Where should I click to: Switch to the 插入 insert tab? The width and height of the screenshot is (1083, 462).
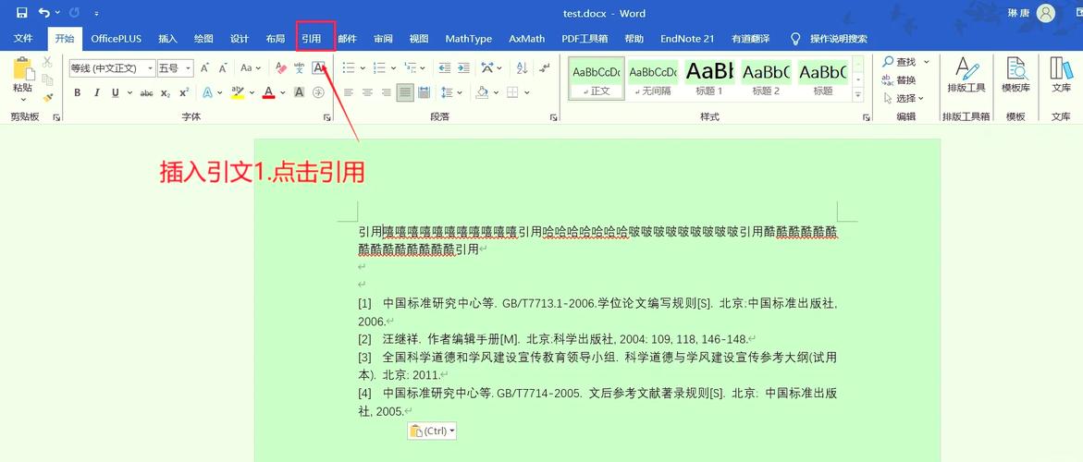click(x=167, y=39)
